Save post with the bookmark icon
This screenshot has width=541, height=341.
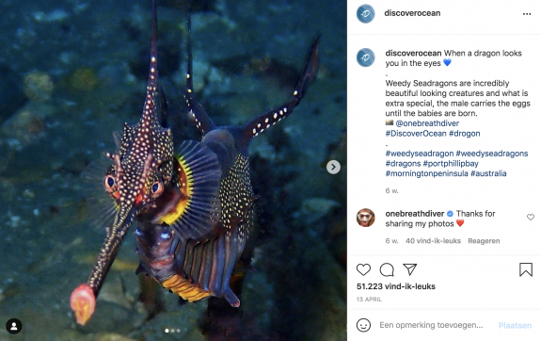(526, 269)
